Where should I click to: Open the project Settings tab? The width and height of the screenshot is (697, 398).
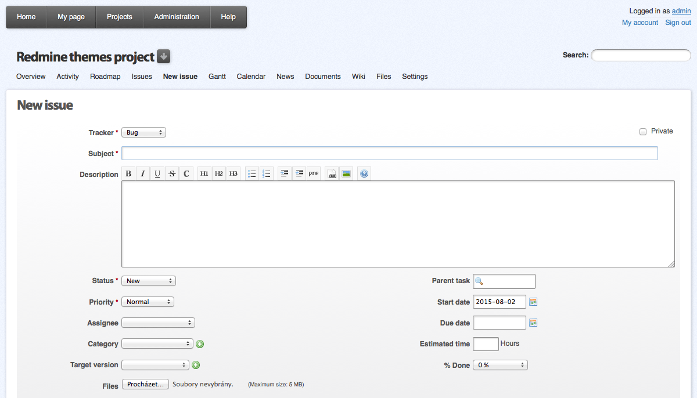pyautogui.click(x=415, y=77)
